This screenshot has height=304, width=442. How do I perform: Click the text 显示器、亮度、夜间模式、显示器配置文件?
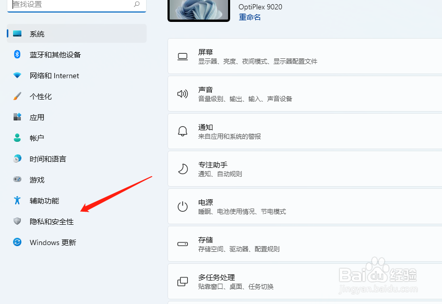[x=258, y=62]
